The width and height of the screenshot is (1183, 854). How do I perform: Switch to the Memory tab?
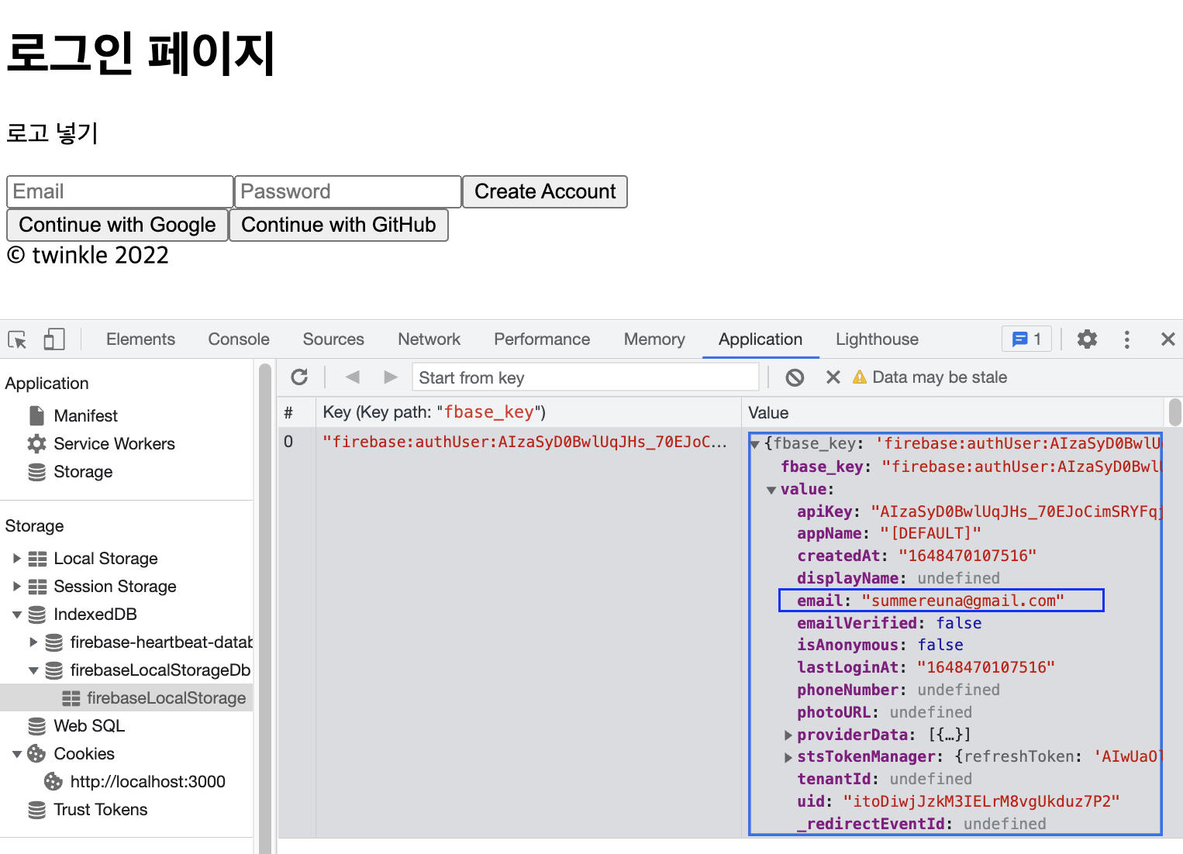pos(654,339)
